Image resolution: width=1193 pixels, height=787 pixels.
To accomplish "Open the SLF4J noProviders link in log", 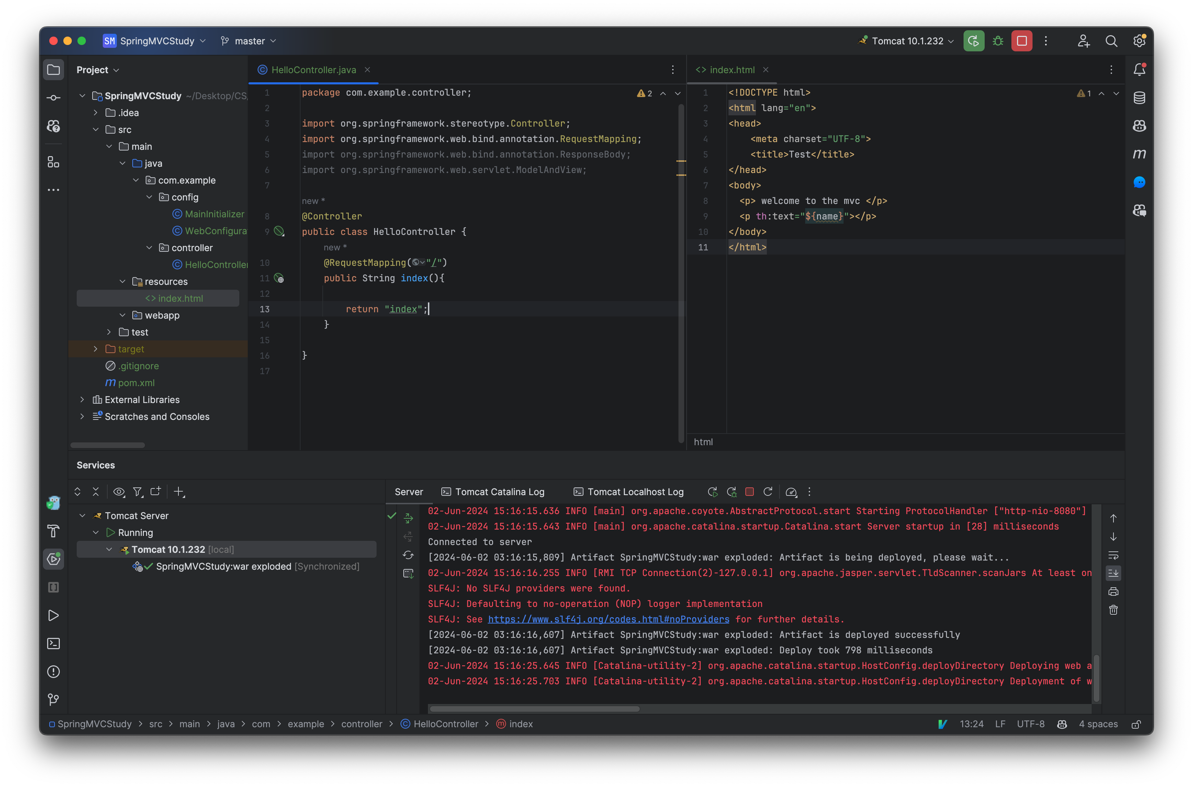I will 608,619.
